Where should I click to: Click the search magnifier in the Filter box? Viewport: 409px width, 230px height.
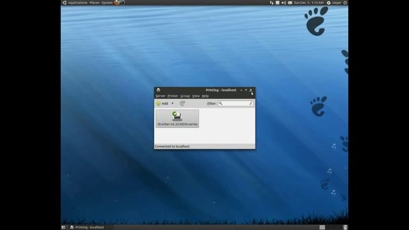click(220, 103)
